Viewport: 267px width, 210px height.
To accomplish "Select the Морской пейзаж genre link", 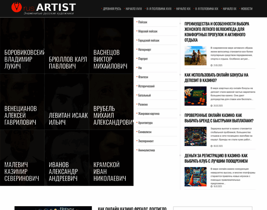I will (x=148, y=31).
